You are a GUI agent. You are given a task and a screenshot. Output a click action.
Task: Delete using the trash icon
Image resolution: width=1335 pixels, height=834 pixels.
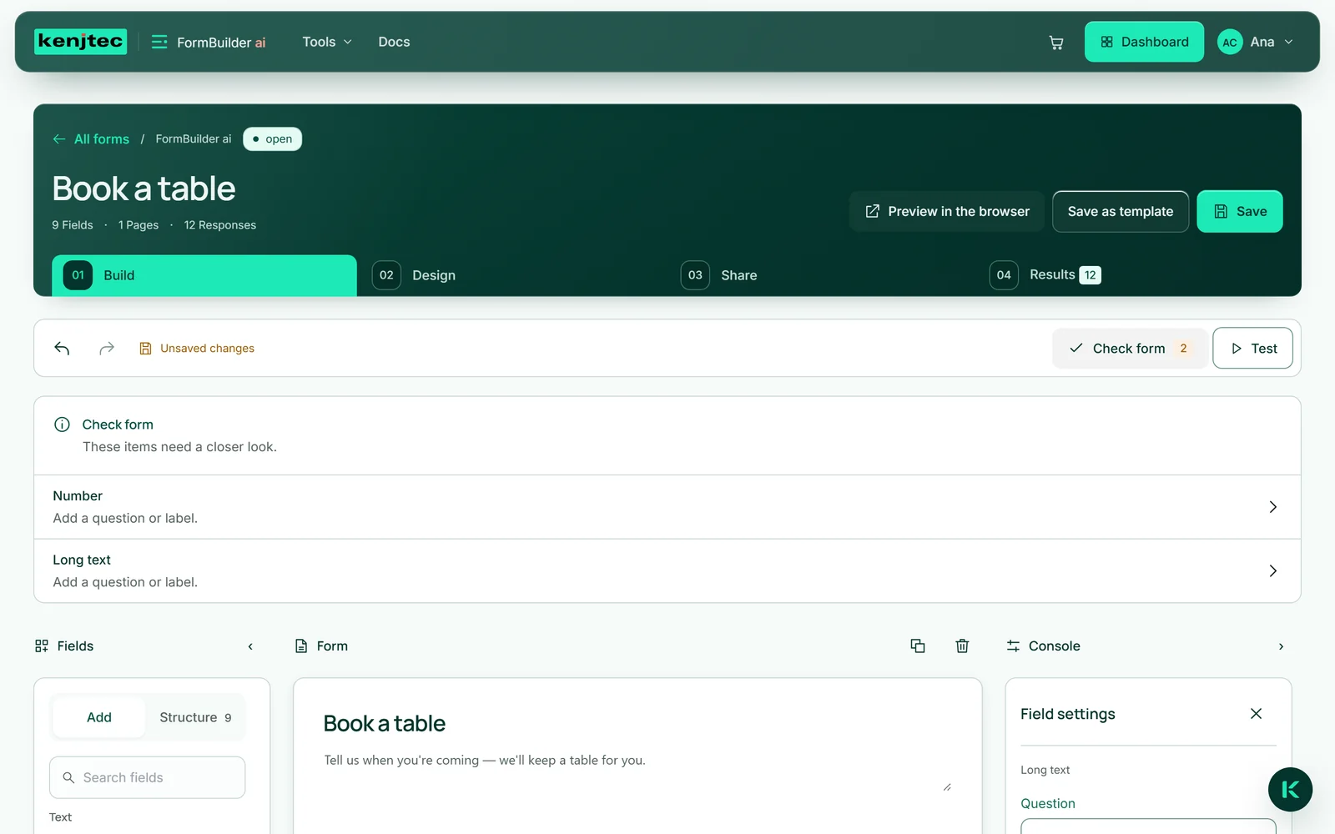click(x=962, y=646)
